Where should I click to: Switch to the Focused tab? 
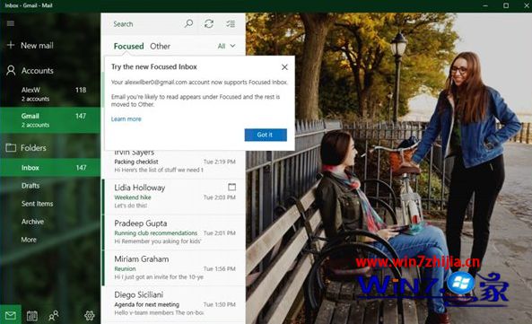(x=129, y=46)
